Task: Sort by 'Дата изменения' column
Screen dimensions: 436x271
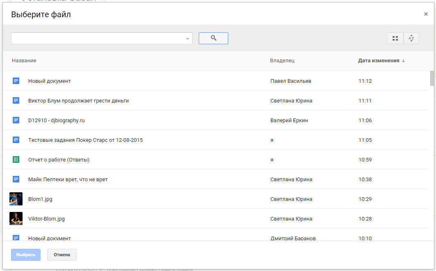Action: point(379,61)
